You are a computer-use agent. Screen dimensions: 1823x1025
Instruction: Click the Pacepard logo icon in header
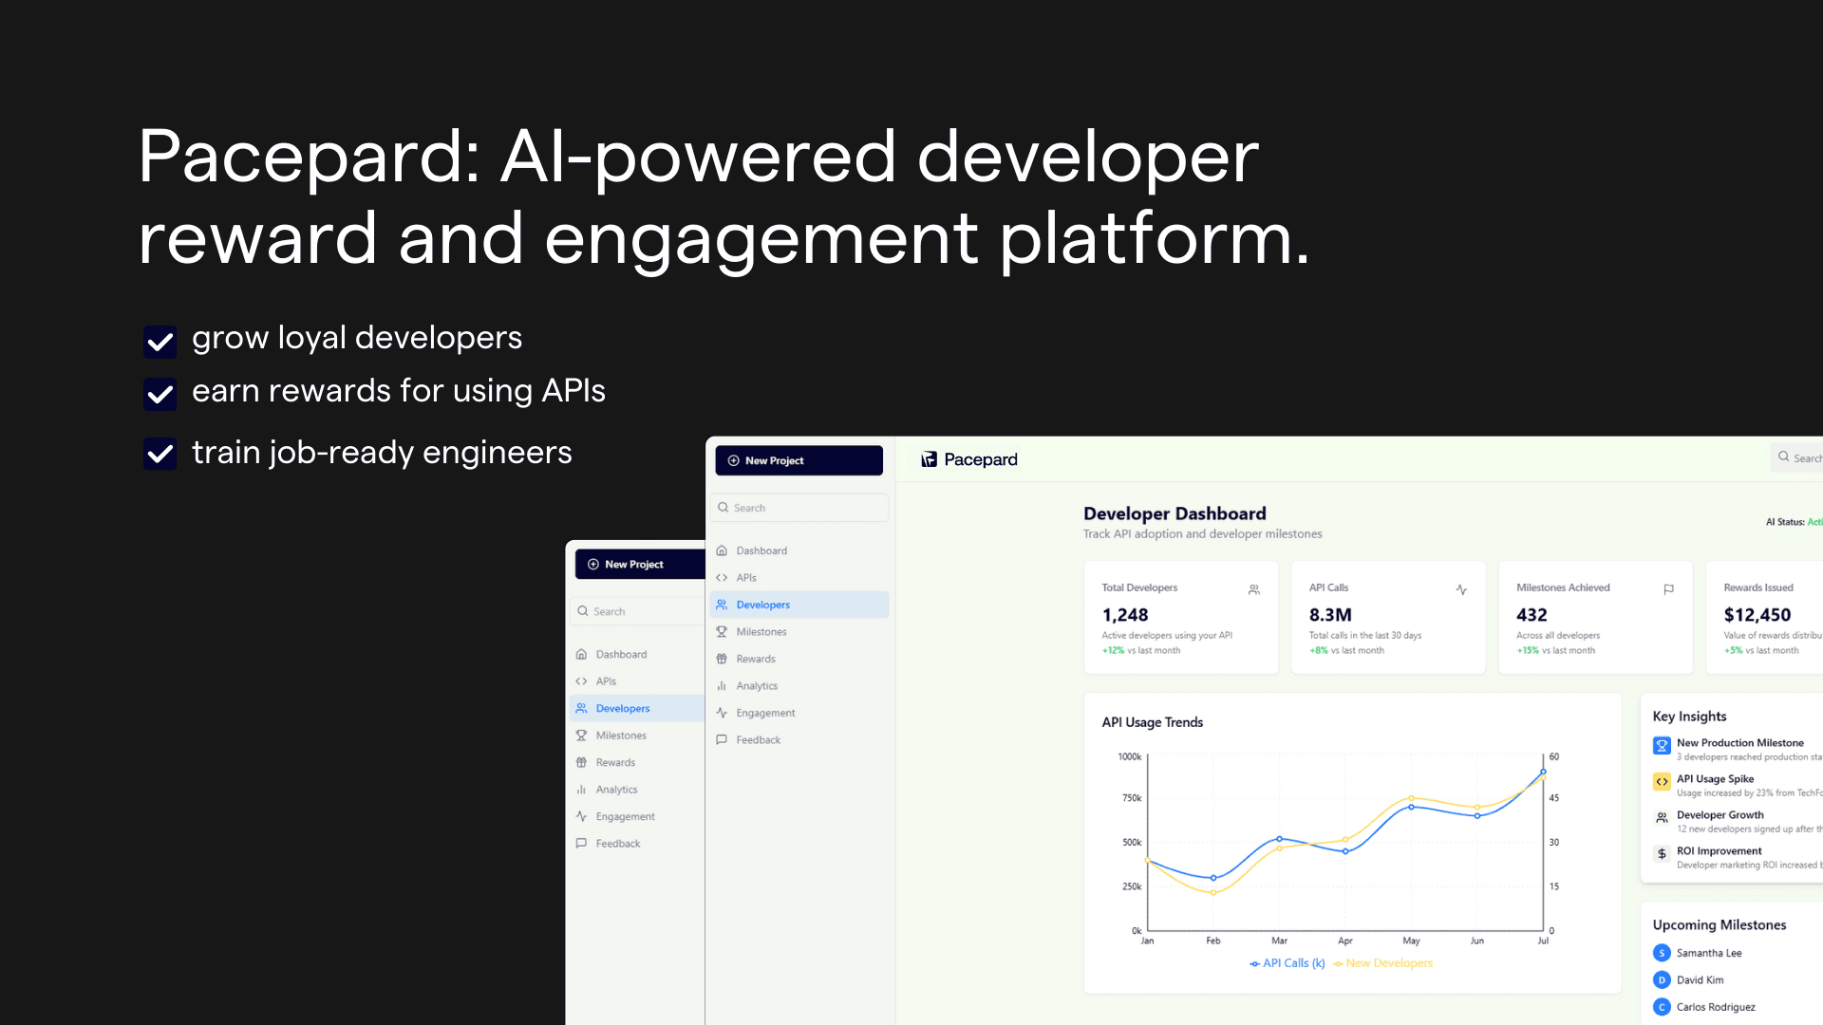pos(929,459)
